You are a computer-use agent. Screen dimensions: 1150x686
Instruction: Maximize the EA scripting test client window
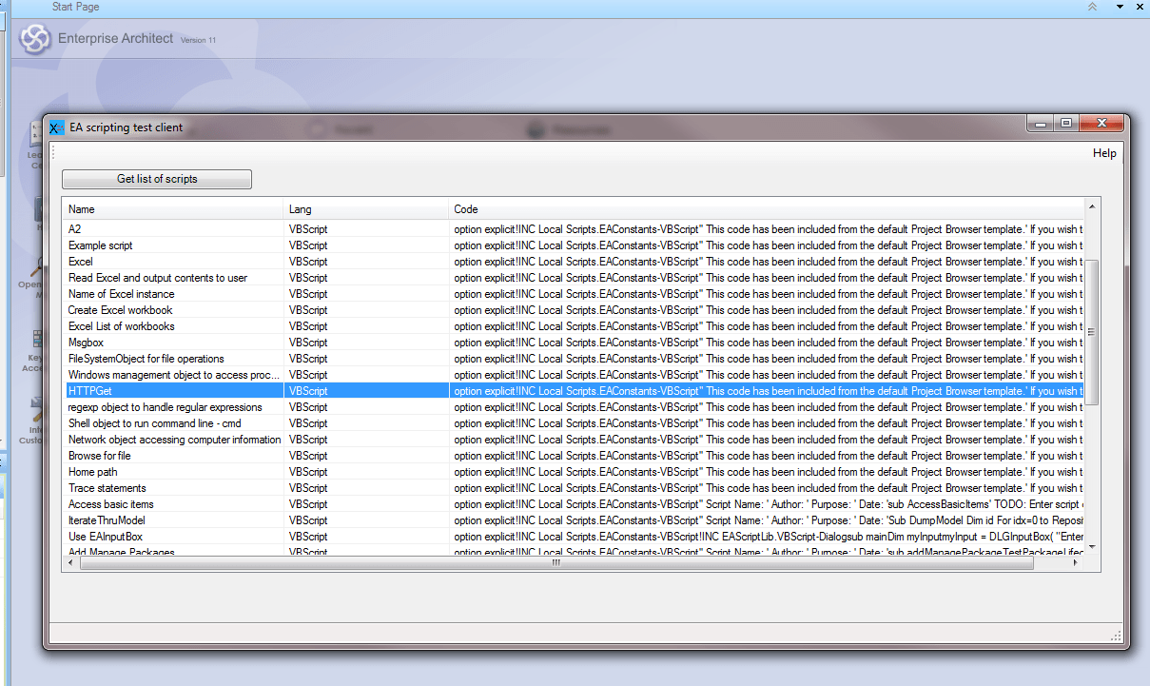tap(1066, 123)
